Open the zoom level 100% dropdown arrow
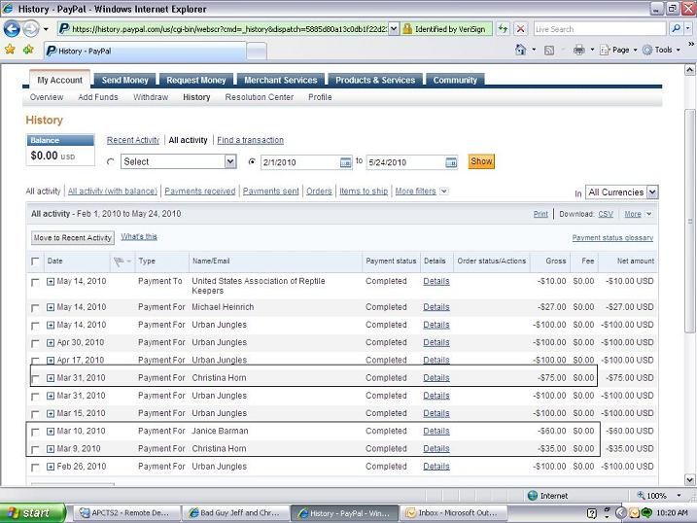This screenshot has width=697, height=523. [679, 496]
